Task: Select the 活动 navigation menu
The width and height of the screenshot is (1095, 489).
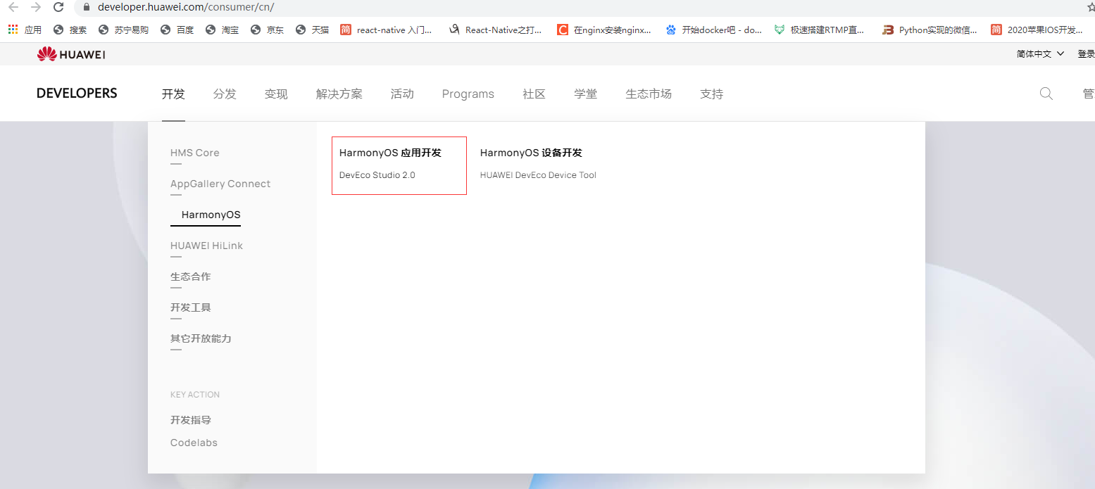Action: click(402, 94)
